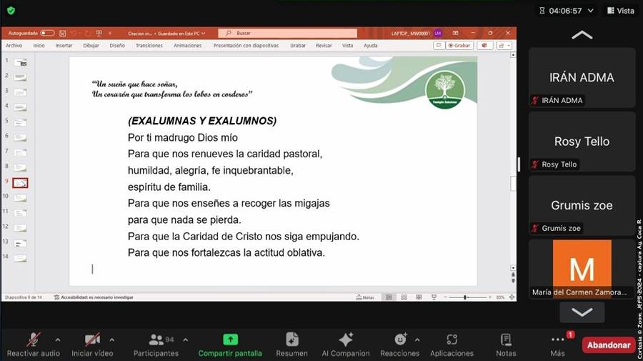
Task: Expand audio options arrow next to Reactivar audio
Action: [58, 340]
